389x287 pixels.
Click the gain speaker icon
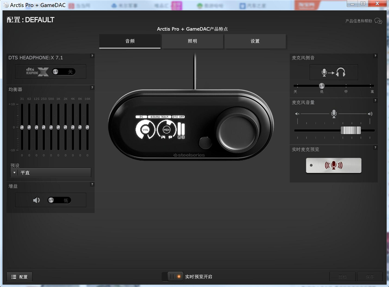point(36,200)
